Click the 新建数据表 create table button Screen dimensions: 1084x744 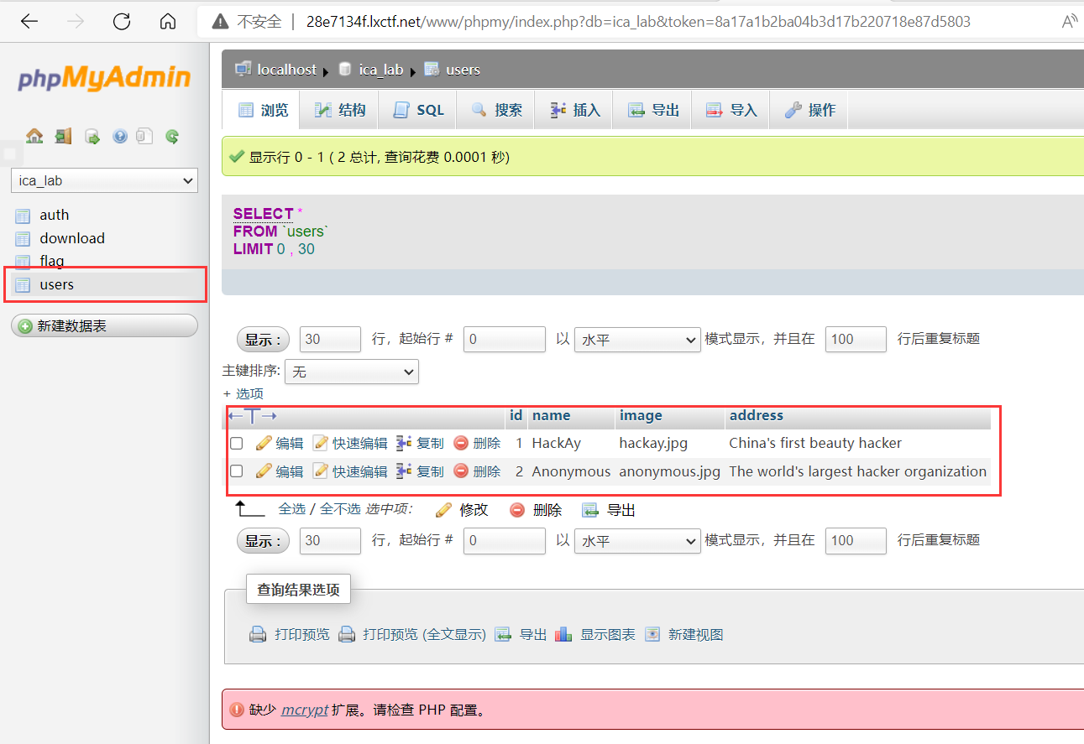coord(104,325)
